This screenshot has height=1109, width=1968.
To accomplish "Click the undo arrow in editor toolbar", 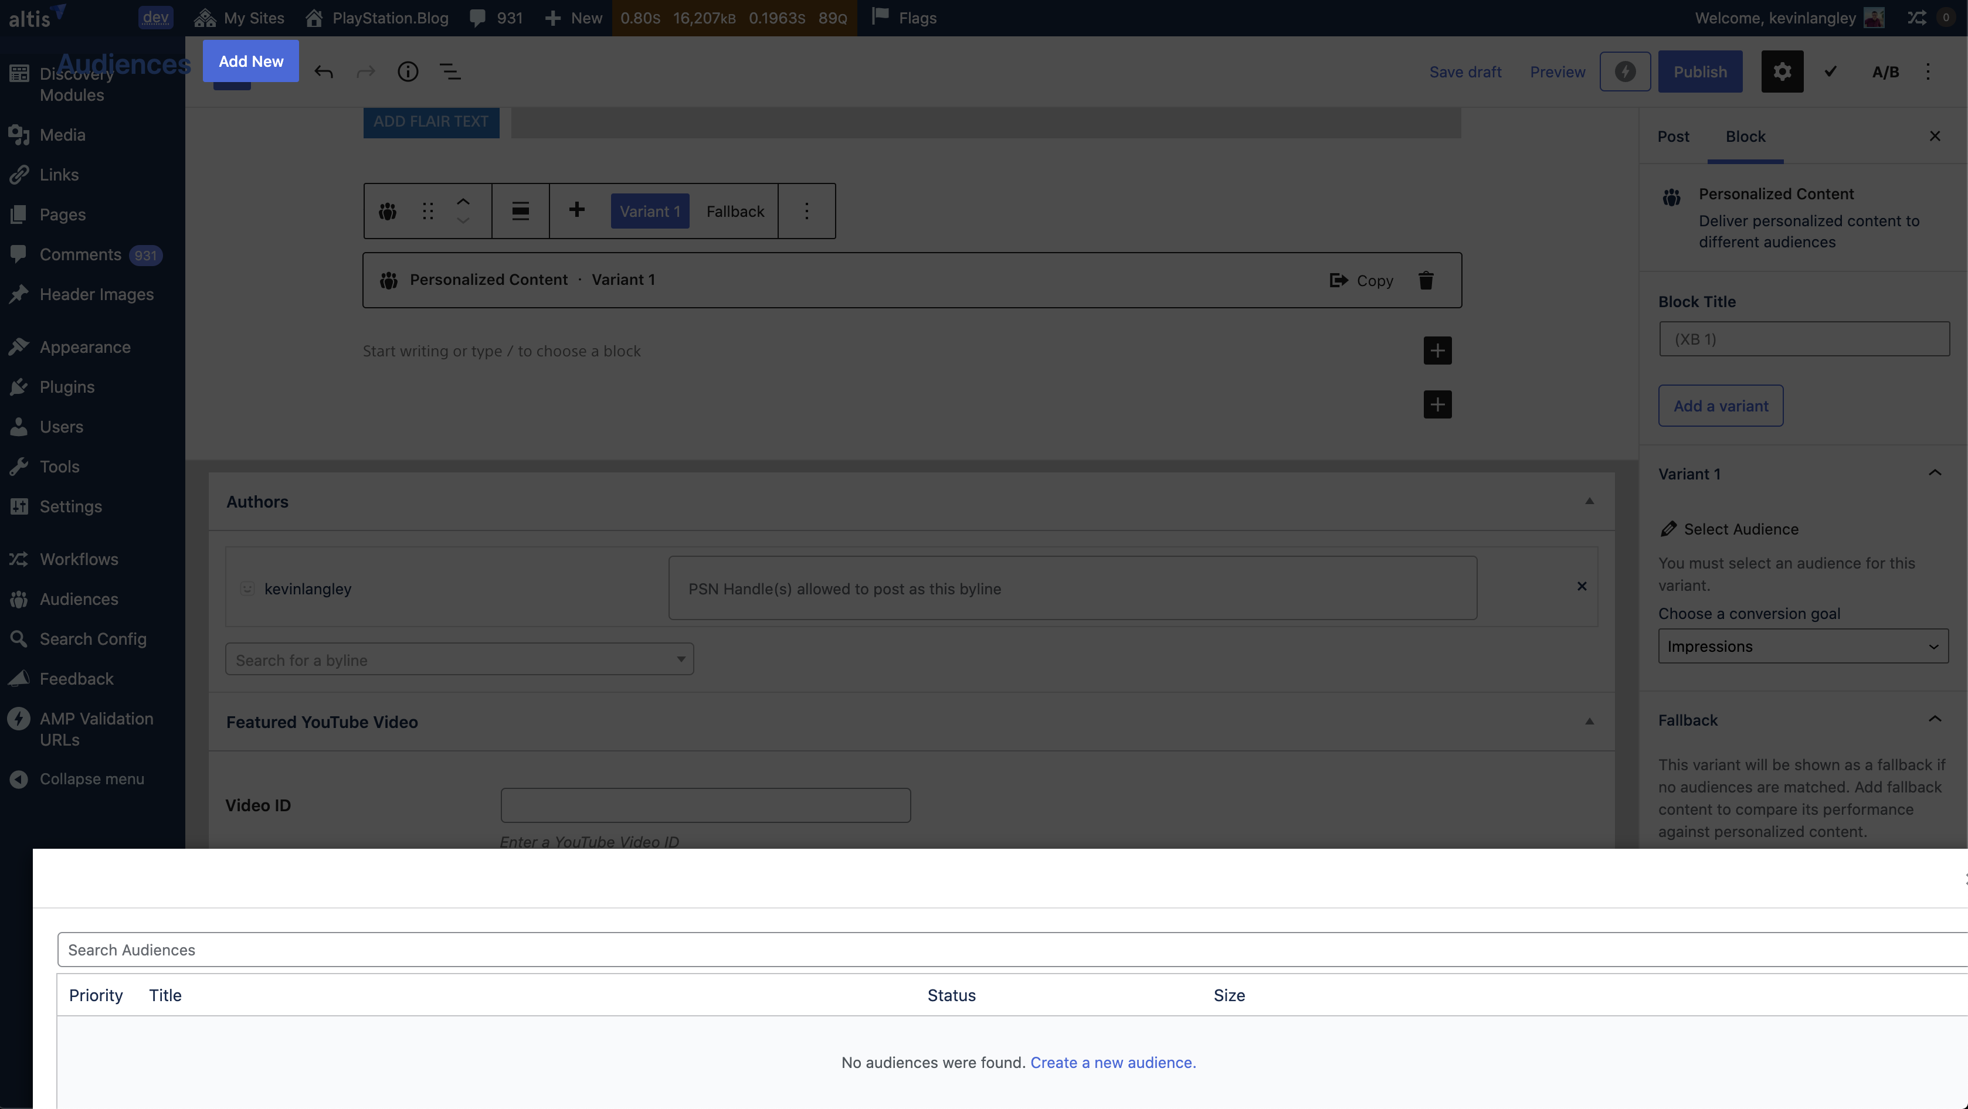I will click(x=323, y=72).
